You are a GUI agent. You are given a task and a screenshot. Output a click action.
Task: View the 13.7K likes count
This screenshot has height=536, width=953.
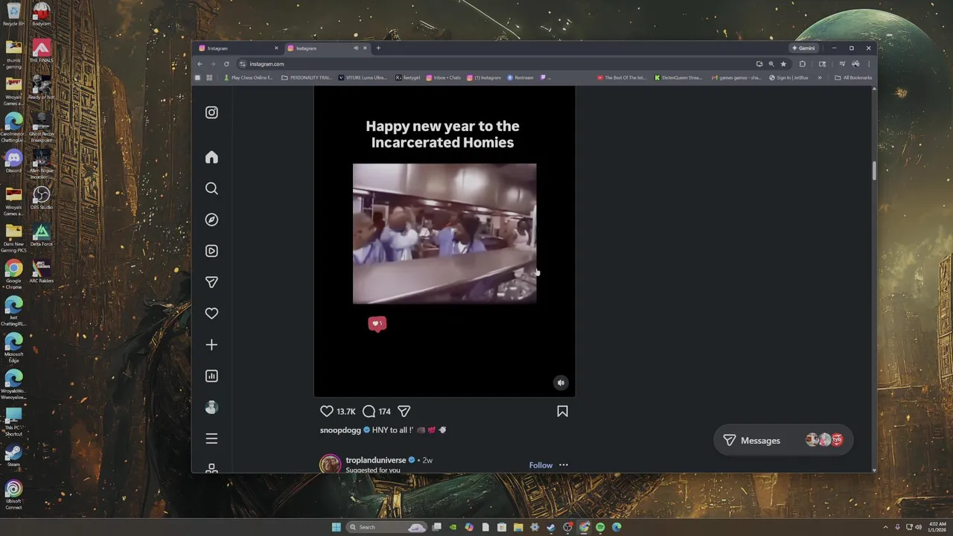[x=346, y=411]
